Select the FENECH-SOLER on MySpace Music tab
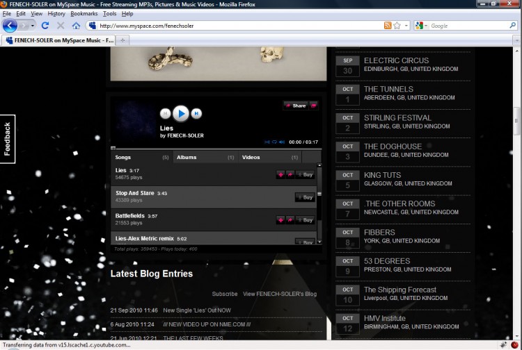 coord(58,40)
